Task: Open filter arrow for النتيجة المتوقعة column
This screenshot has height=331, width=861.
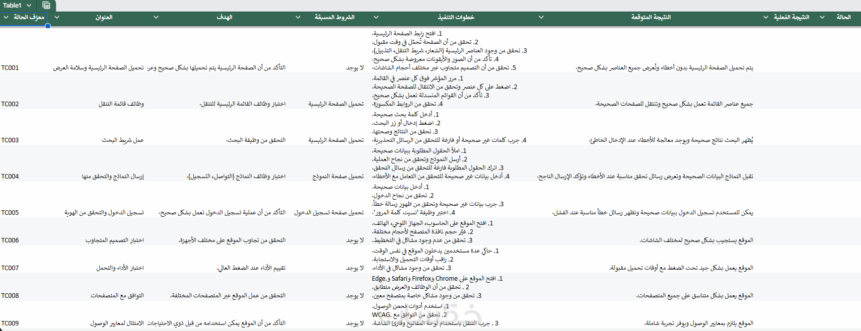Action: pos(541,17)
